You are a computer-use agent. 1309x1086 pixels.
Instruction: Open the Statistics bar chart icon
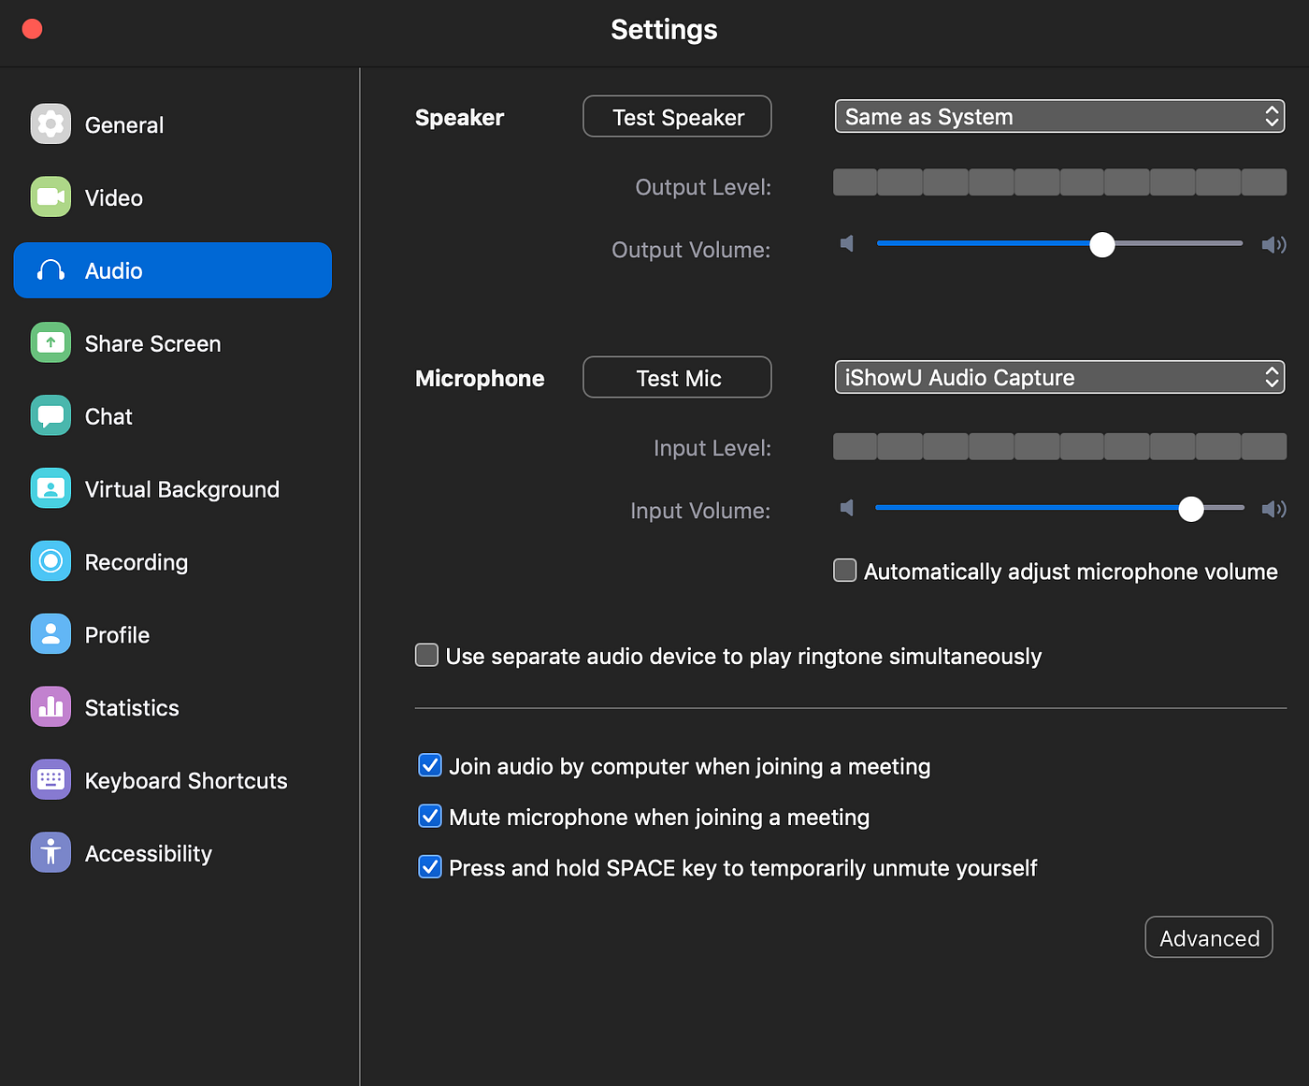(x=50, y=707)
